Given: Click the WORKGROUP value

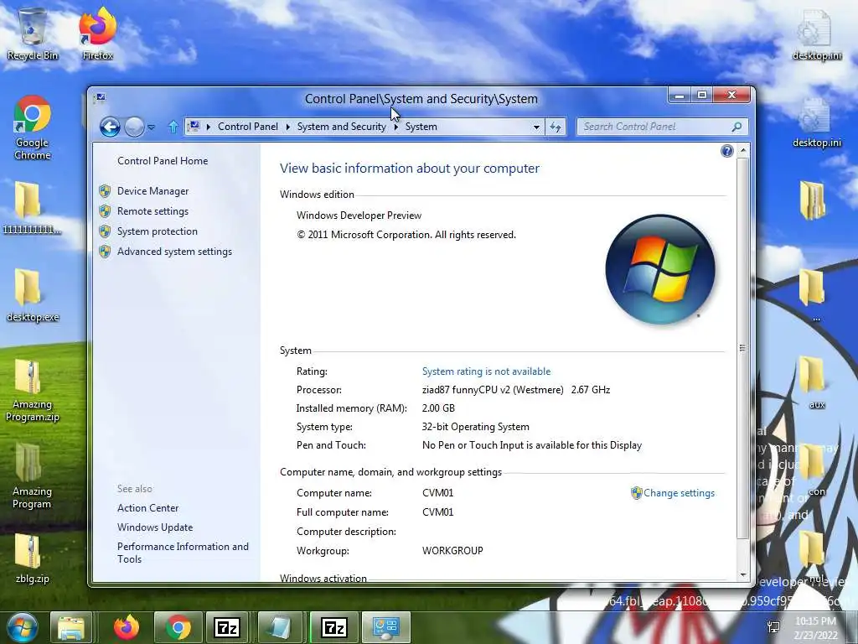Looking at the screenshot, I should click(452, 550).
